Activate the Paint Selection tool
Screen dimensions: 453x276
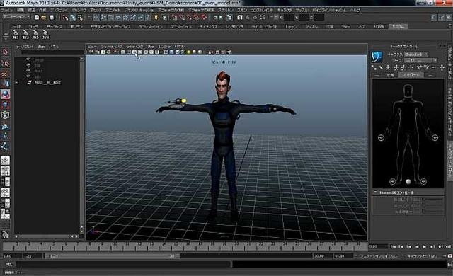pyautogui.click(x=5, y=74)
